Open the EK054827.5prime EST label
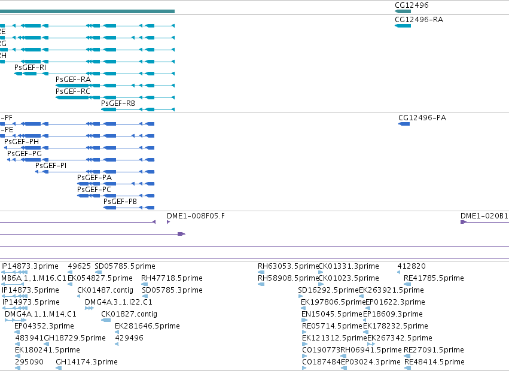The image size is (509, 371). click(x=100, y=278)
